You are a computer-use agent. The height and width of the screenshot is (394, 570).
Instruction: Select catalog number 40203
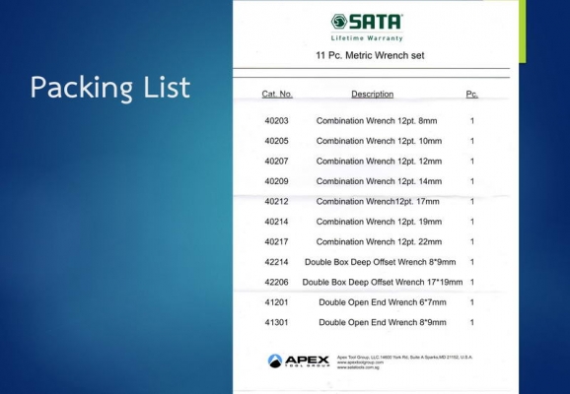(276, 121)
